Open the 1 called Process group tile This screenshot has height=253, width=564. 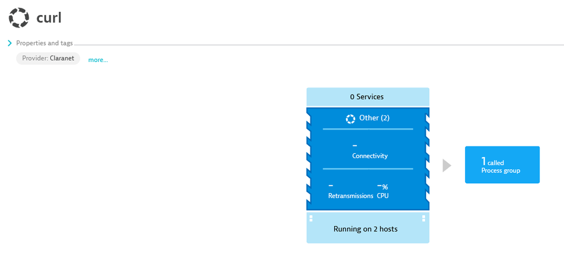pyautogui.click(x=502, y=165)
